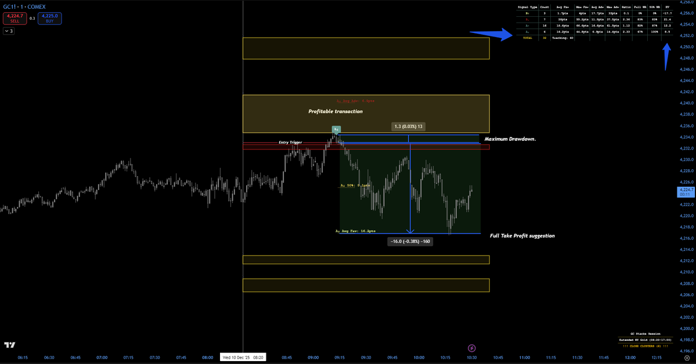This screenshot has height=364, width=696.
Task: Click the 4,200.0 price axis label
Action: [x=686, y=329]
